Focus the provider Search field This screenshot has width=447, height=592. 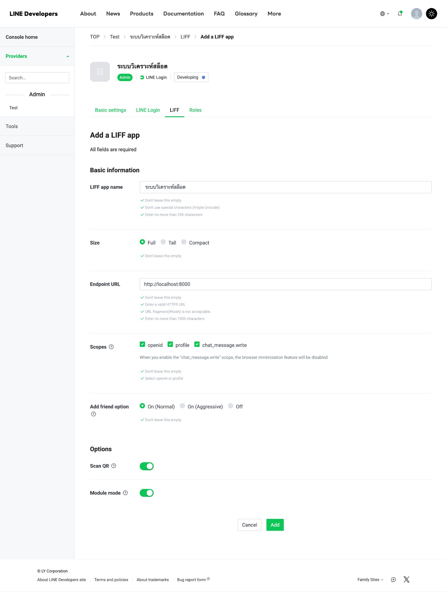[x=37, y=78]
